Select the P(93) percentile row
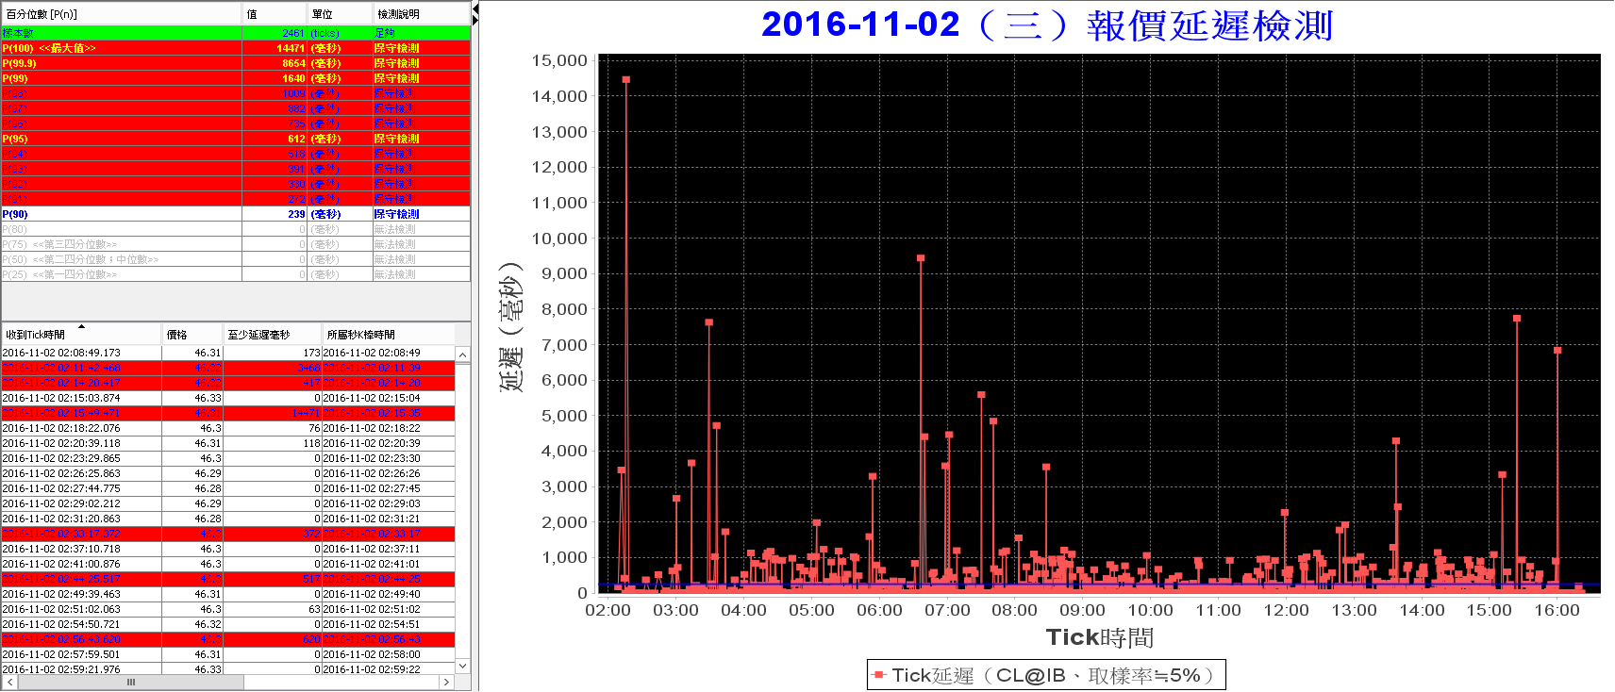 [236, 169]
